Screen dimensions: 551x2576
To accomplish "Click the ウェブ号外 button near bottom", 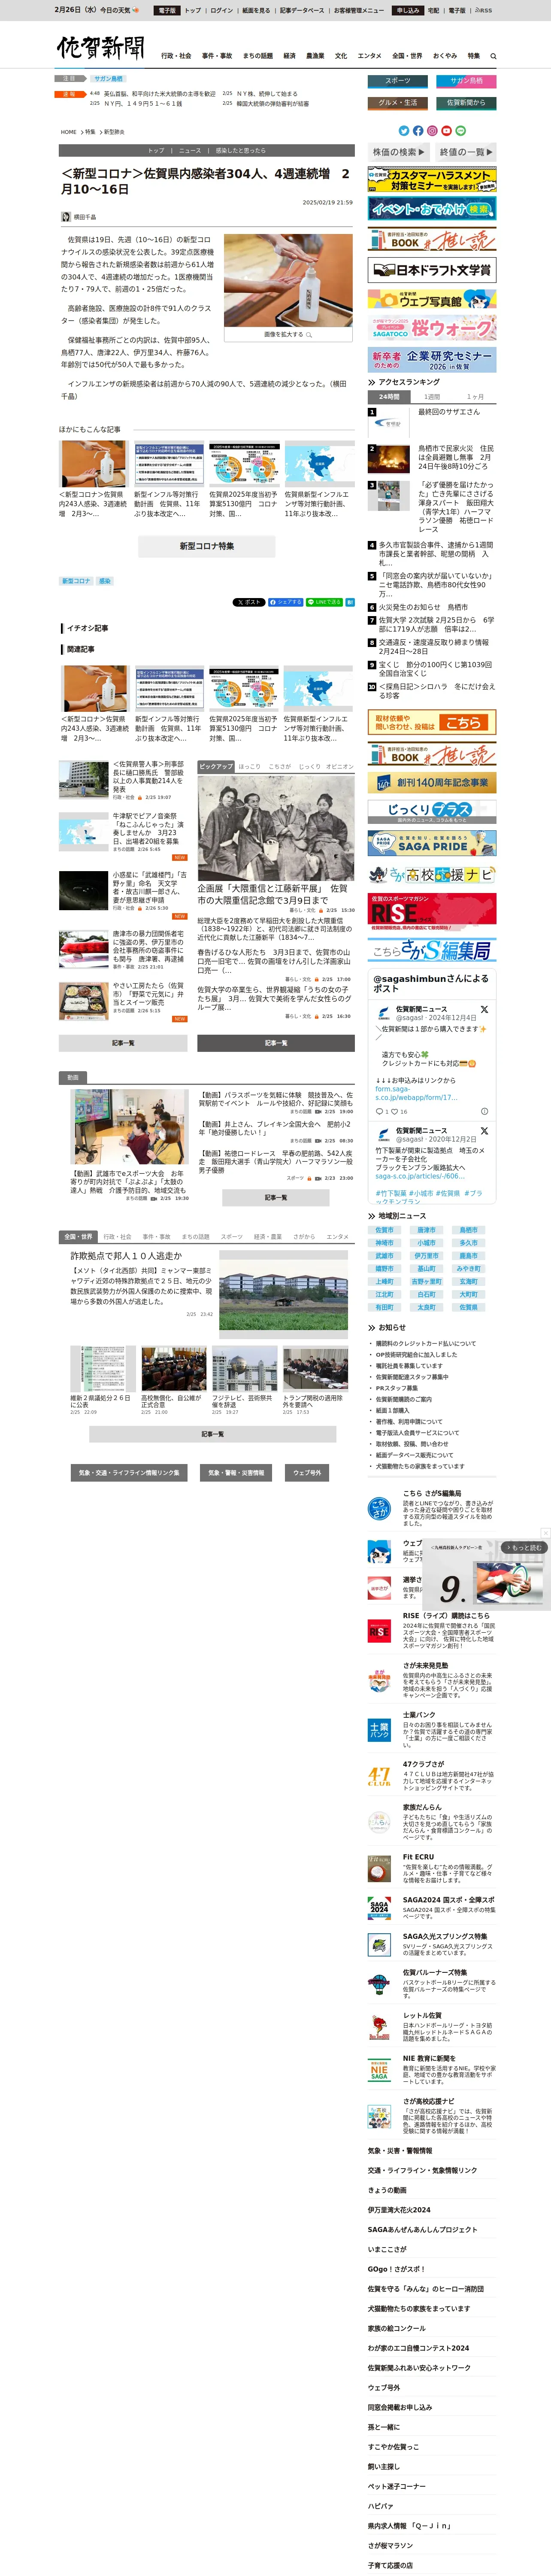I will pos(307,1473).
